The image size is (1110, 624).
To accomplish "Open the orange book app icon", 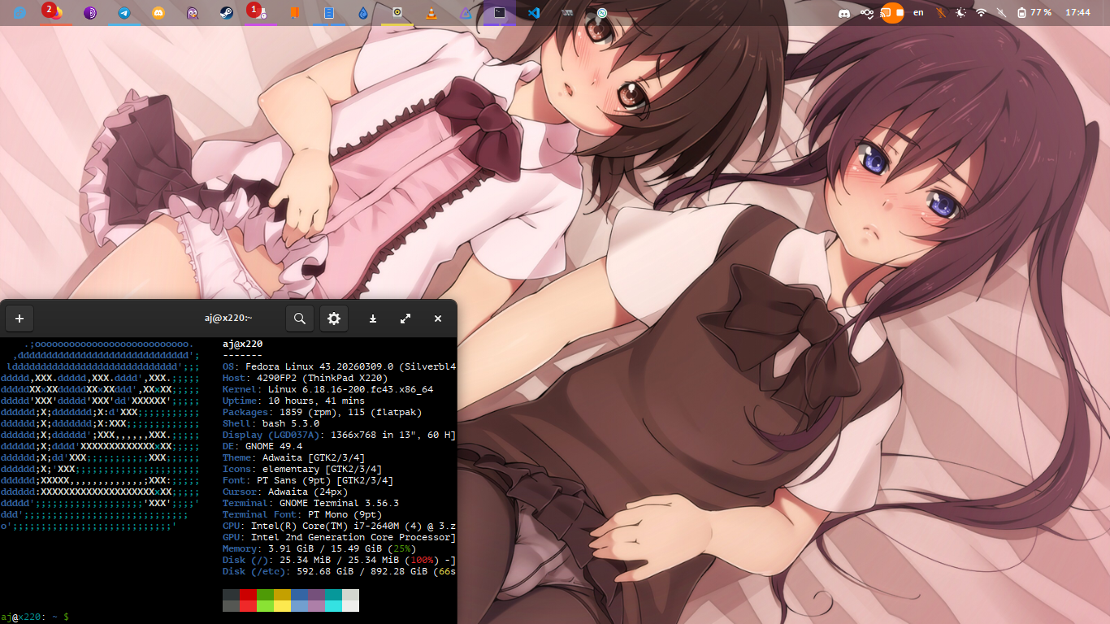I will 294,13.
